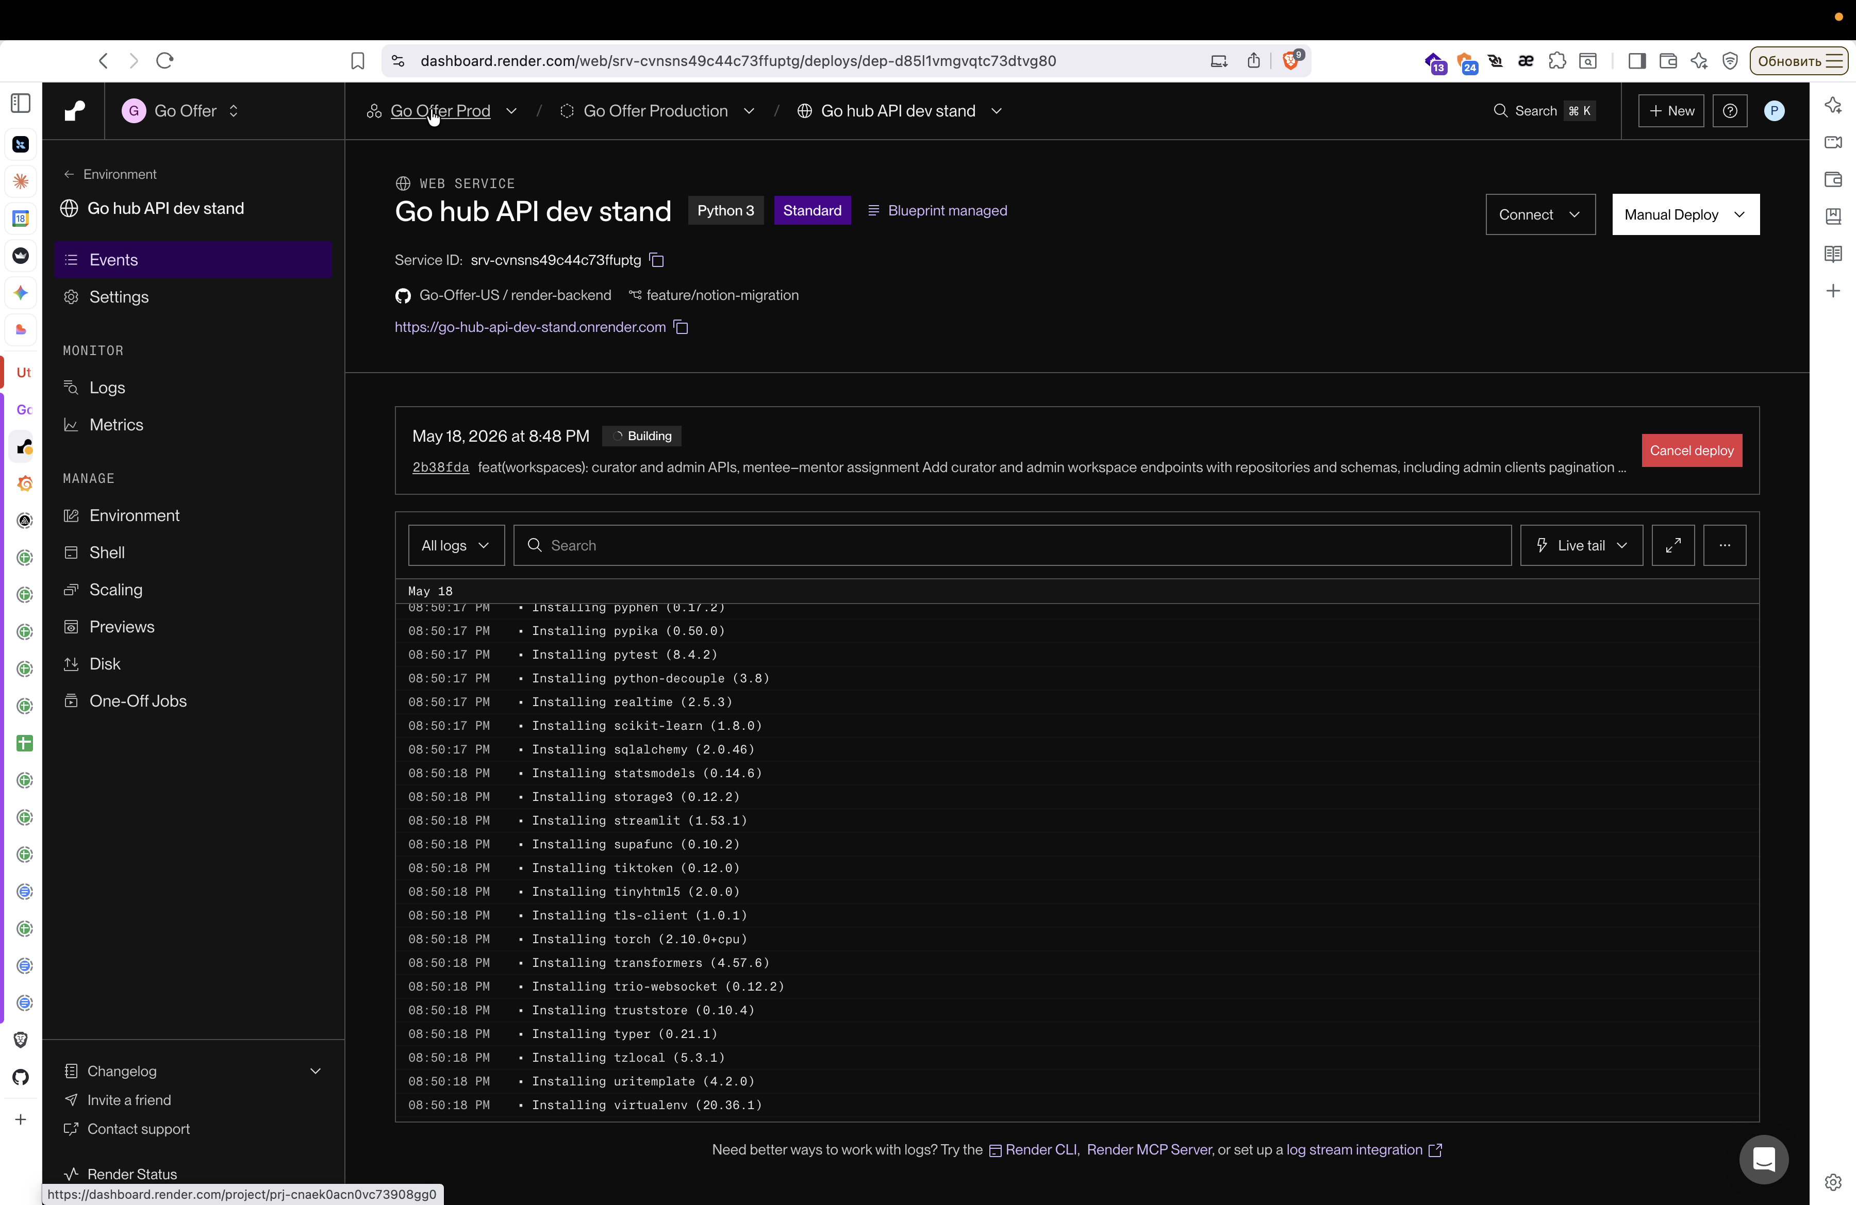Open the Manual Deploy dropdown
The image size is (1856, 1205).
point(1685,214)
